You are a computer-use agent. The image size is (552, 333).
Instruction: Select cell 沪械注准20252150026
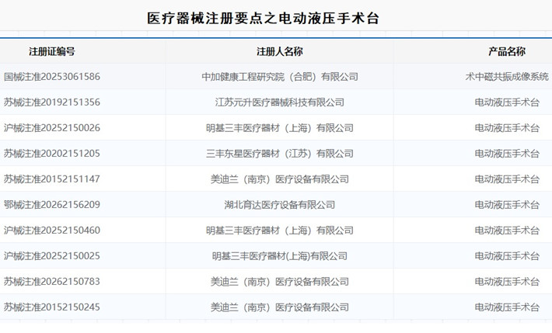click(x=52, y=128)
